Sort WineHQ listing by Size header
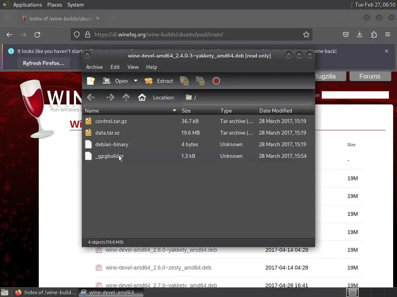397x297 pixels. click(x=351, y=145)
